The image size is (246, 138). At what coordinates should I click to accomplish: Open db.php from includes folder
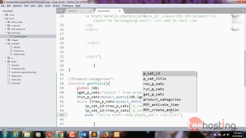pos(17,47)
